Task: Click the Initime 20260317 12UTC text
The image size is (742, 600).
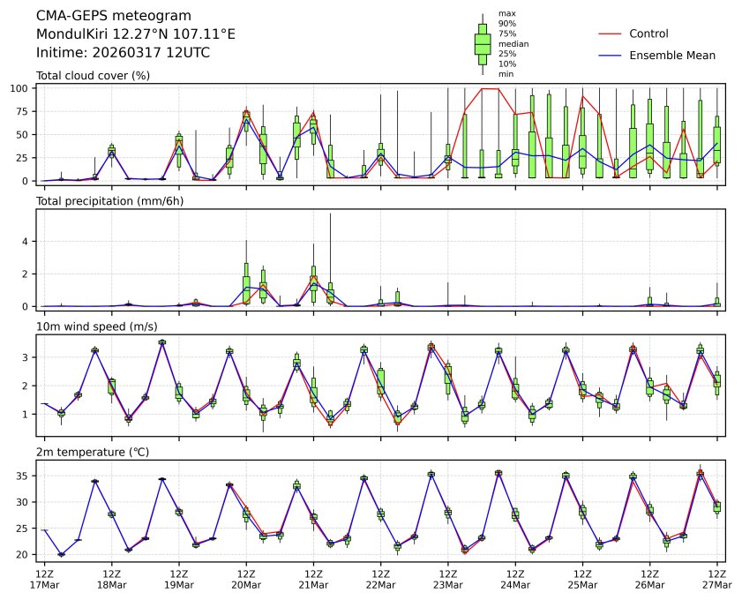Action: (123, 53)
